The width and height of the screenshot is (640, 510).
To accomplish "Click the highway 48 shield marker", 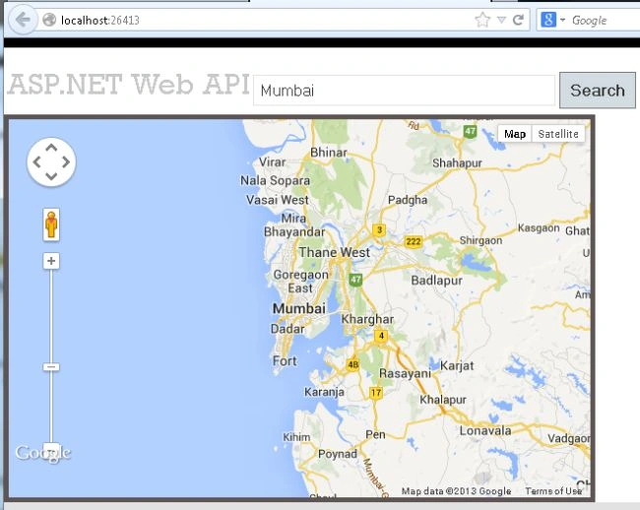I will coord(353,364).
